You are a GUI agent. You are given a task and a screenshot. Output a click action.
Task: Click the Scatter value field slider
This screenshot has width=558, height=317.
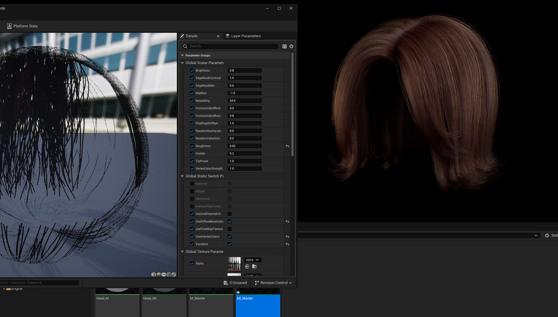pos(244,153)
